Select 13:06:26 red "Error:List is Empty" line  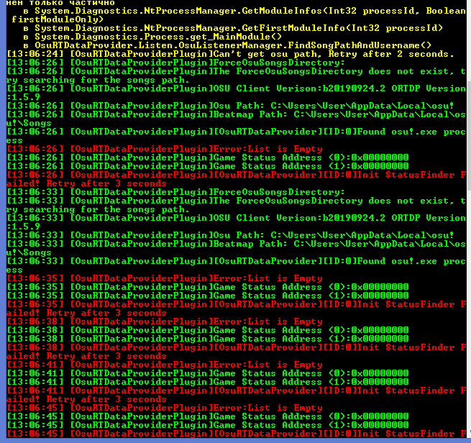[165, 149]
